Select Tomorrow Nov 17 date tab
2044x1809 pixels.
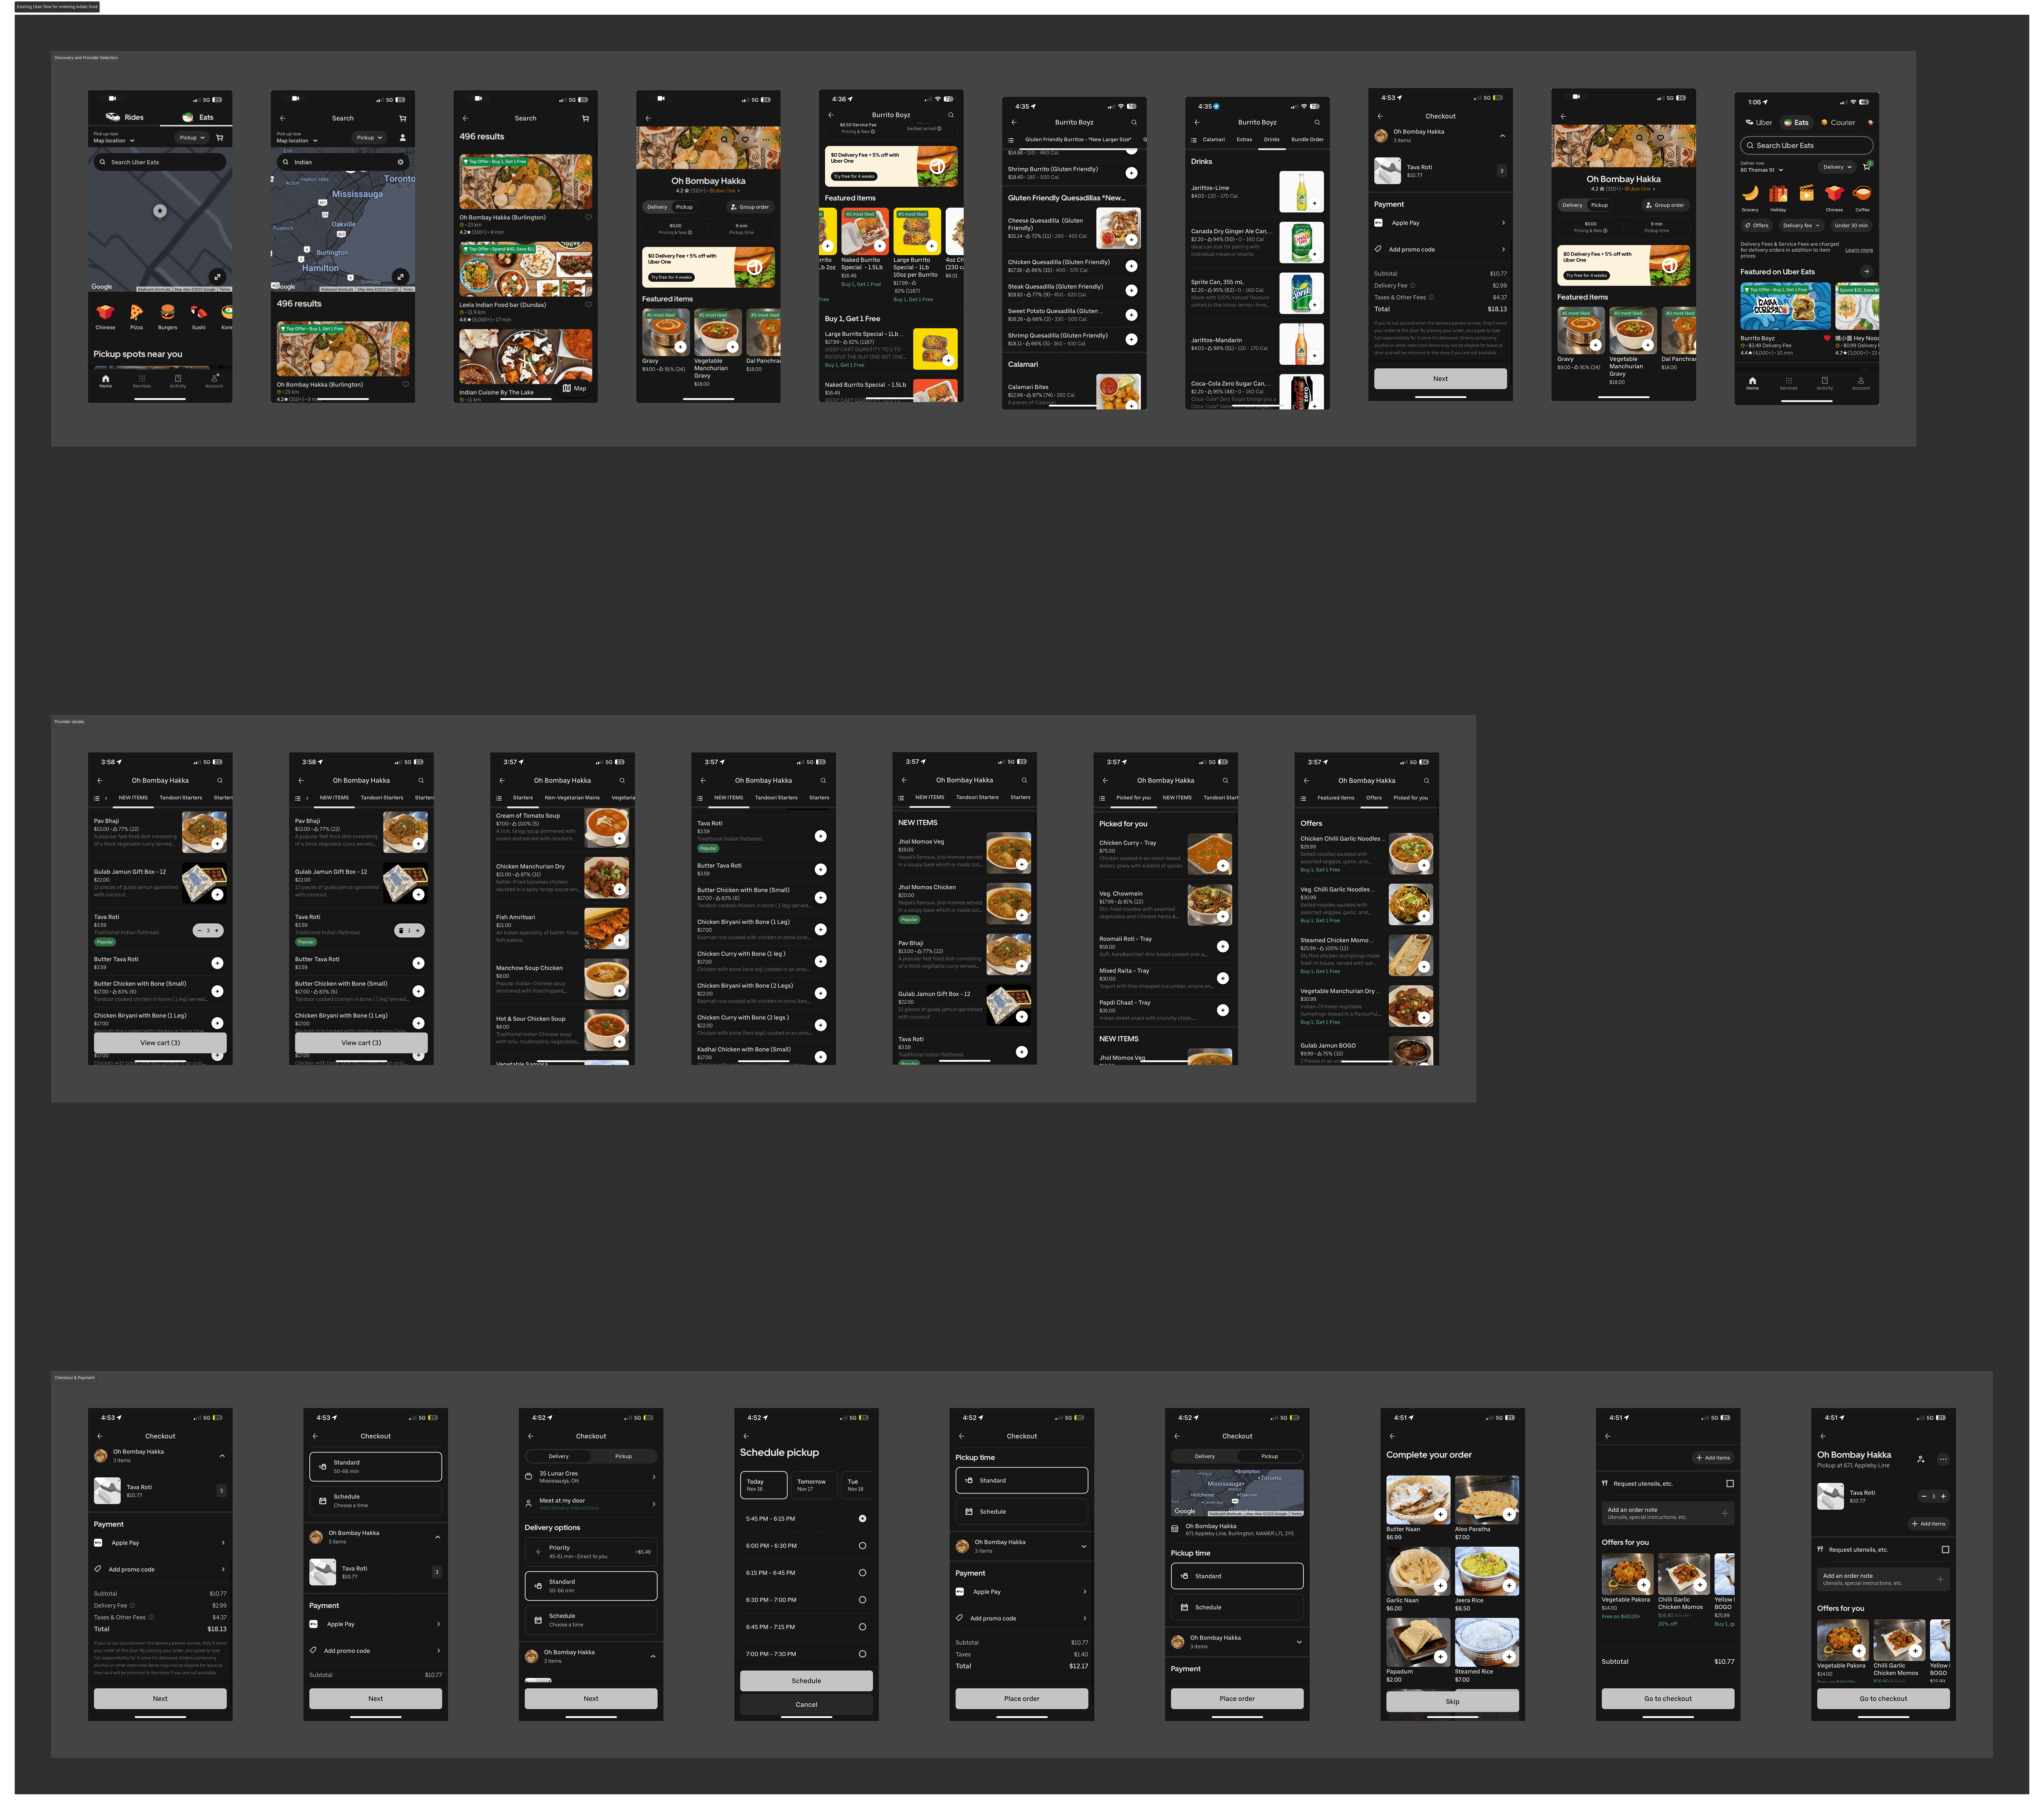(x=814, y=1485)
